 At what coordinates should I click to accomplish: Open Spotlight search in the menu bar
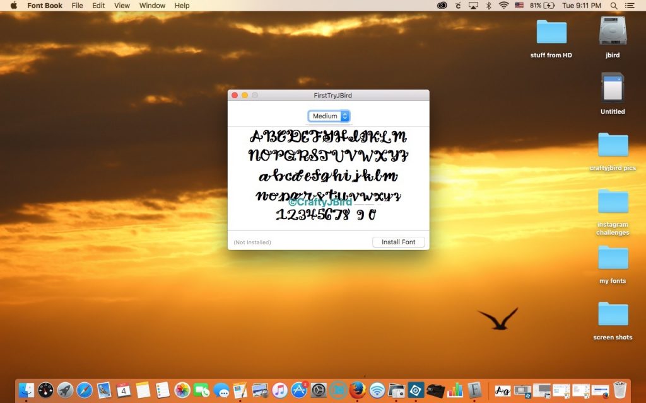tap(614, 6)
